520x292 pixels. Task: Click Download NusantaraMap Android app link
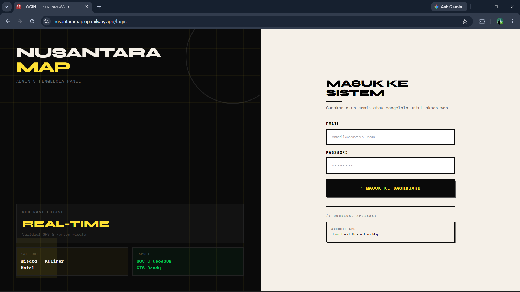(390, 232)
